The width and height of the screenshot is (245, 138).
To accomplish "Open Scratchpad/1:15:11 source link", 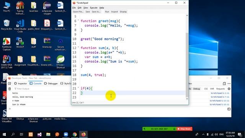I will pyautogui.click(x=219, y=105).
